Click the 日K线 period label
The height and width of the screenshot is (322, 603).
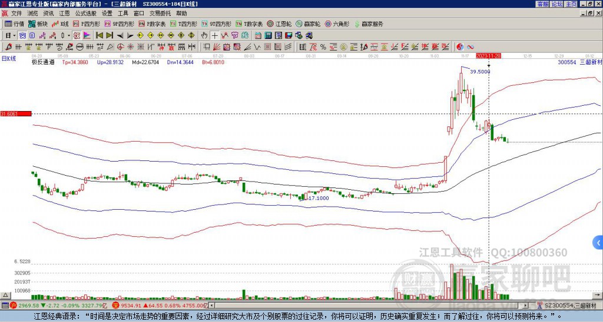pyautogui.click(x=9, y=58)
